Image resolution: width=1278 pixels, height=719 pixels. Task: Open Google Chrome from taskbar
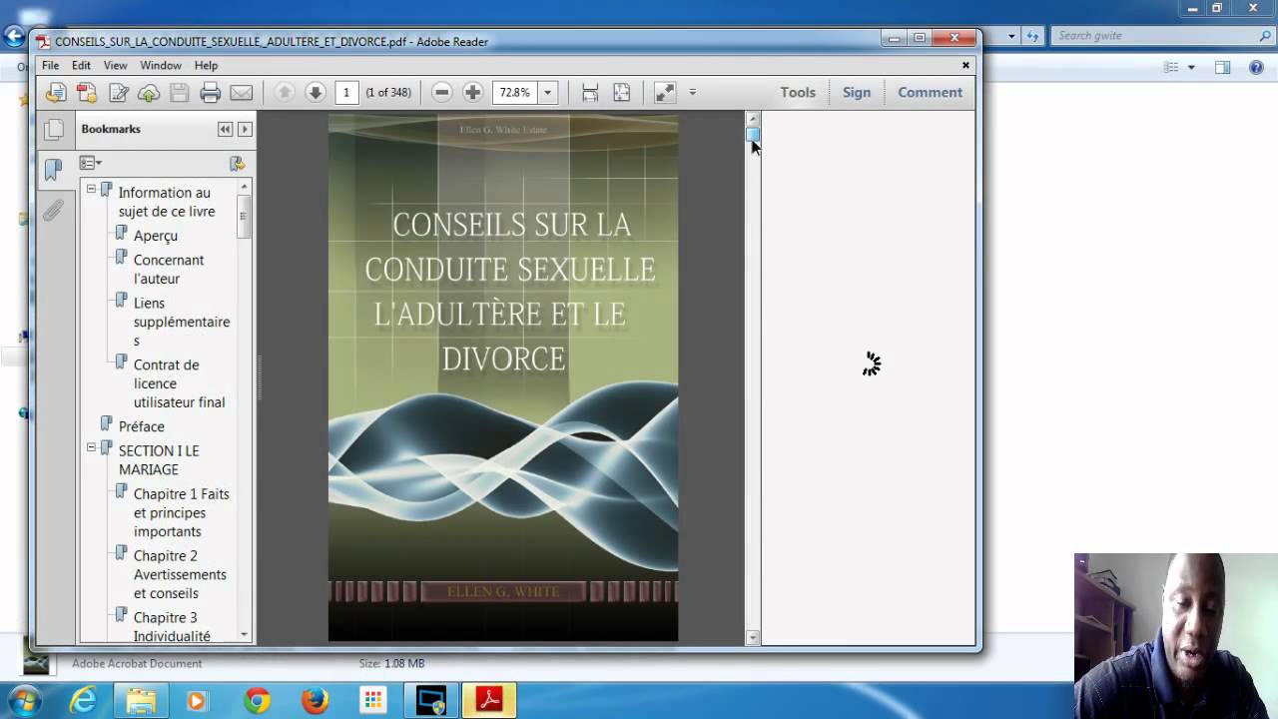tap(257, 701)
